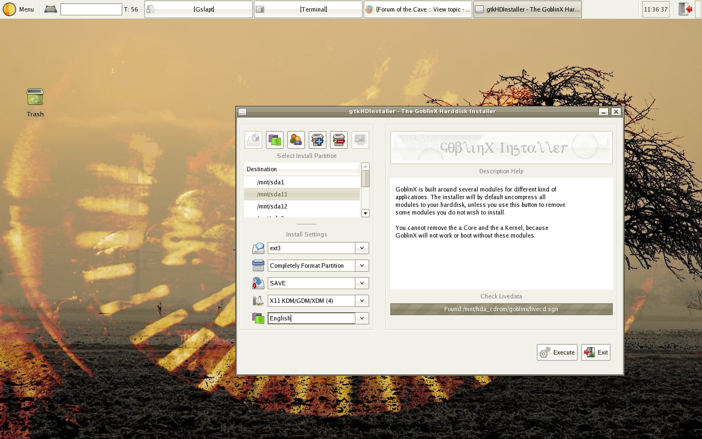Expand the English language dropdown arrow

click(362, 318)
